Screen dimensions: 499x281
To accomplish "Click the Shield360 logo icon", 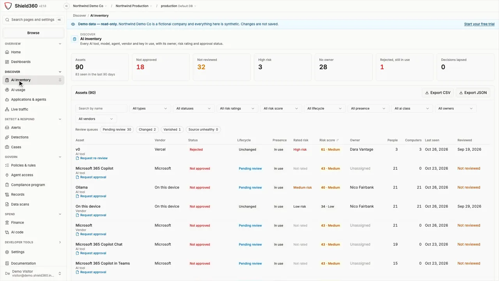I will [8, 6].
